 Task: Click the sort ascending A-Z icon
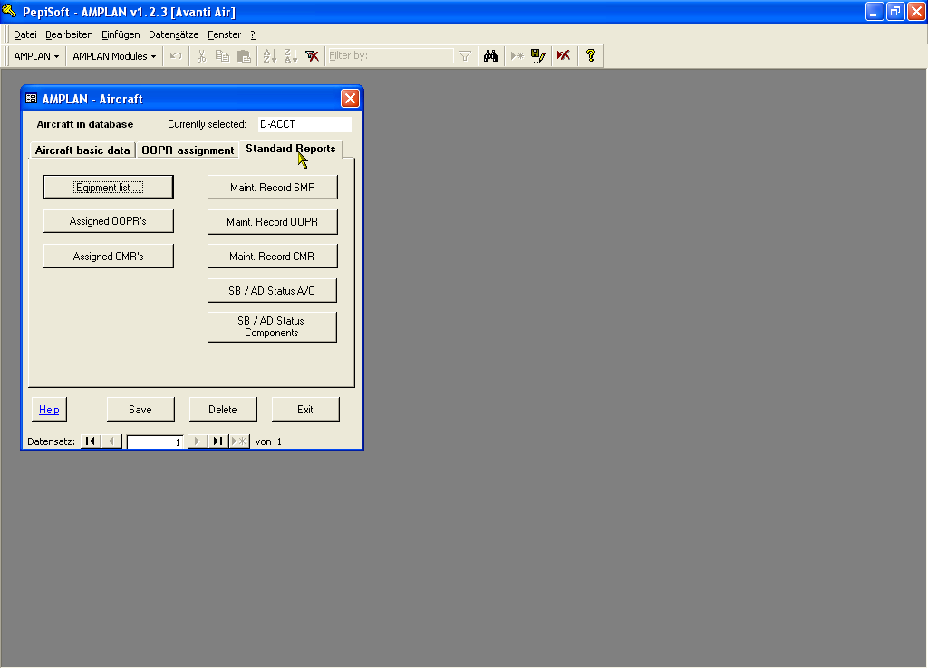coord(269,56)
